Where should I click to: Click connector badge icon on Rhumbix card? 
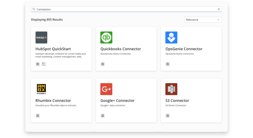38,116
